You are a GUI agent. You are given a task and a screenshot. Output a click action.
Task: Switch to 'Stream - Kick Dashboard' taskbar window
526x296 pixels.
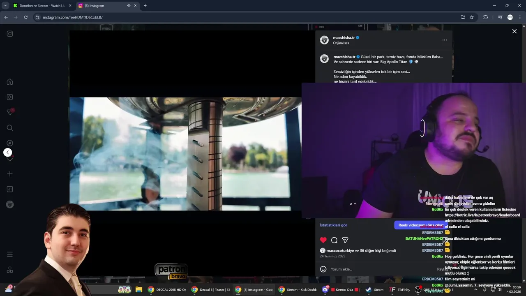[298, 289]
